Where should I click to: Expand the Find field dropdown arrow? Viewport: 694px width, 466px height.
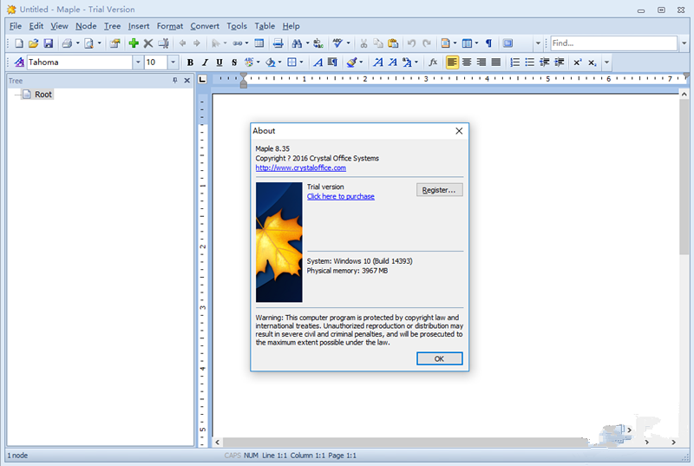[684, 43]
